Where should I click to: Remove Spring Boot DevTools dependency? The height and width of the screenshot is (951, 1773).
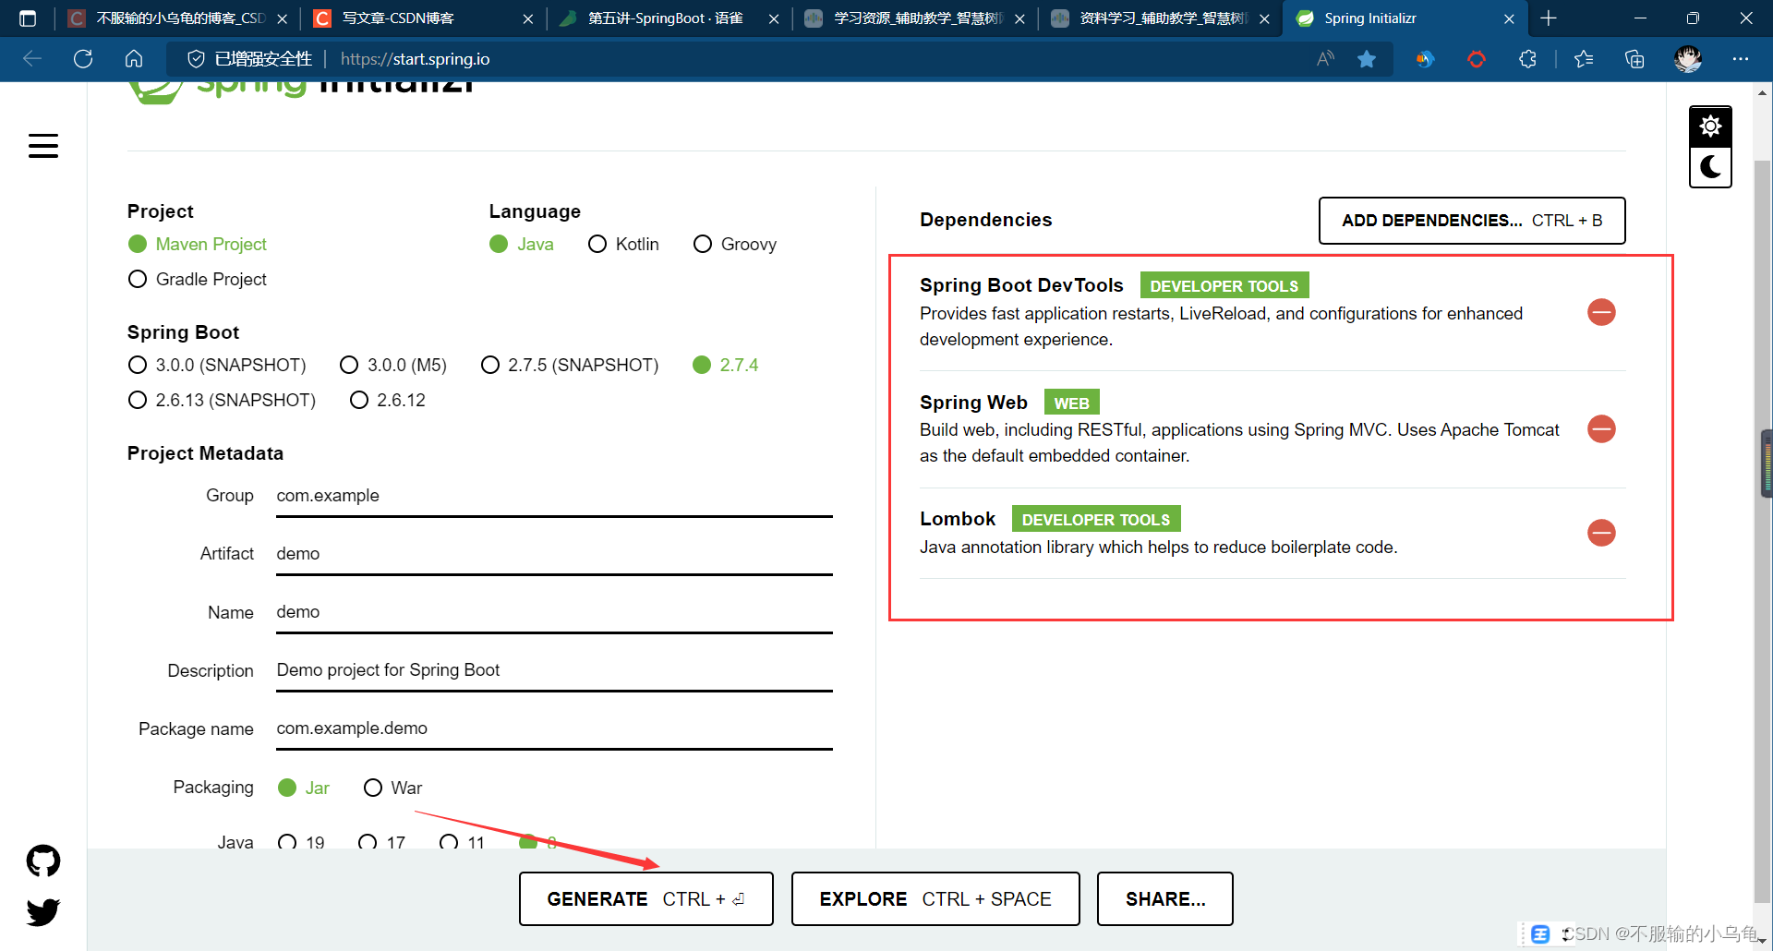[x=1601, y=312]
